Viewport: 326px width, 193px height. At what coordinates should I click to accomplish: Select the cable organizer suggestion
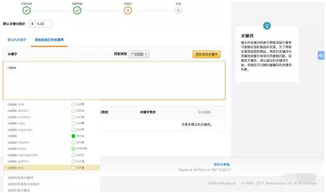pos(52,130)
